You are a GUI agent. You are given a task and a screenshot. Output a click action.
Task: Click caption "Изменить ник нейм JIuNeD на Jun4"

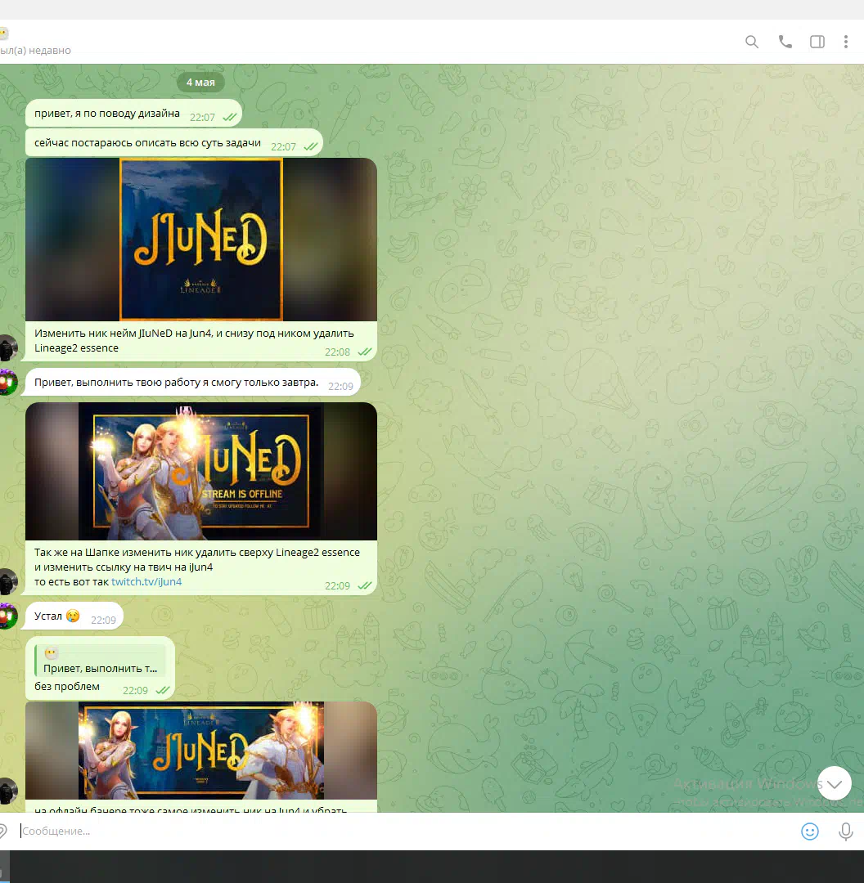tap(123, 334)
